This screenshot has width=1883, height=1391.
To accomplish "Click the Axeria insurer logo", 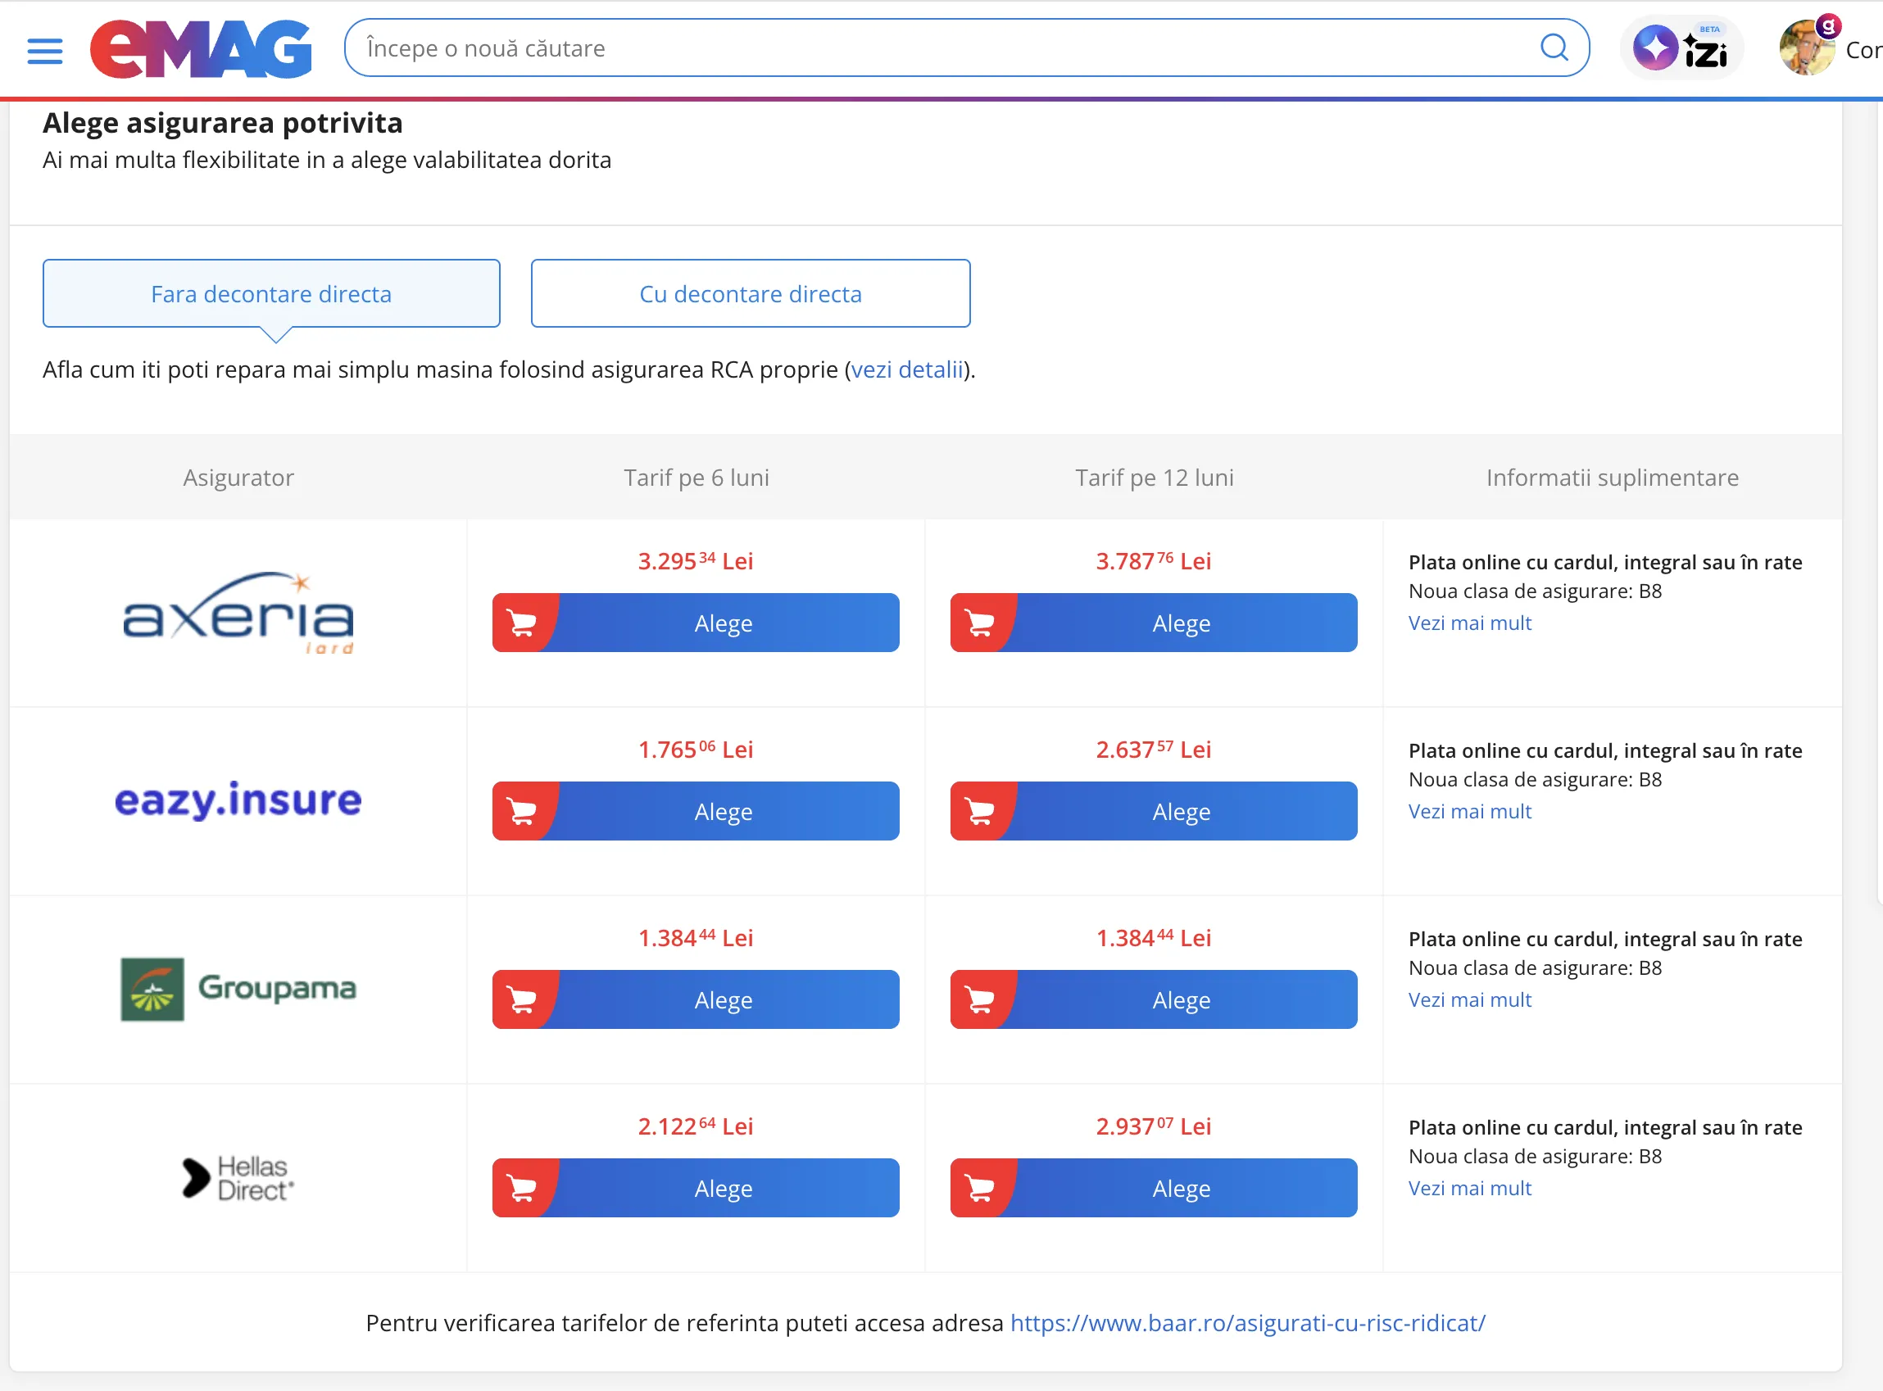I will [x=238, y=613].
